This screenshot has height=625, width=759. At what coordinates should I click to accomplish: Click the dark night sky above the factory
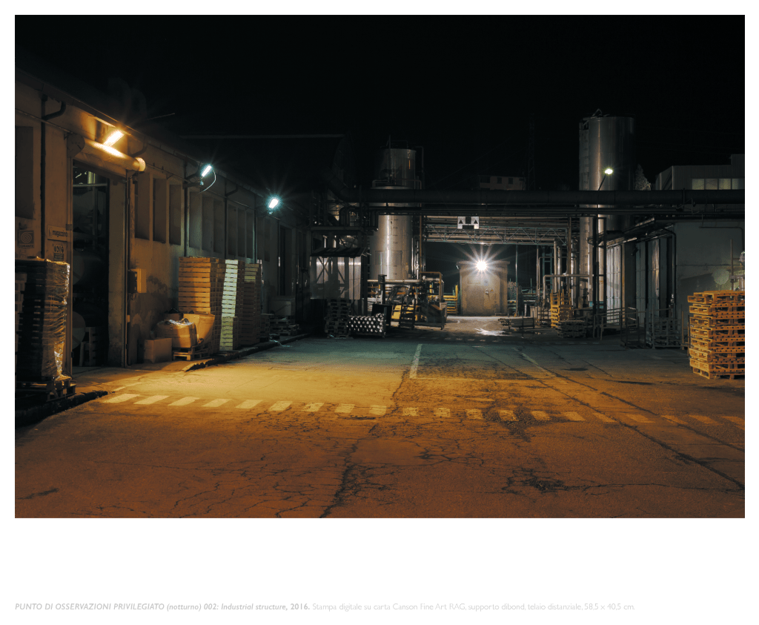point(371,67)
